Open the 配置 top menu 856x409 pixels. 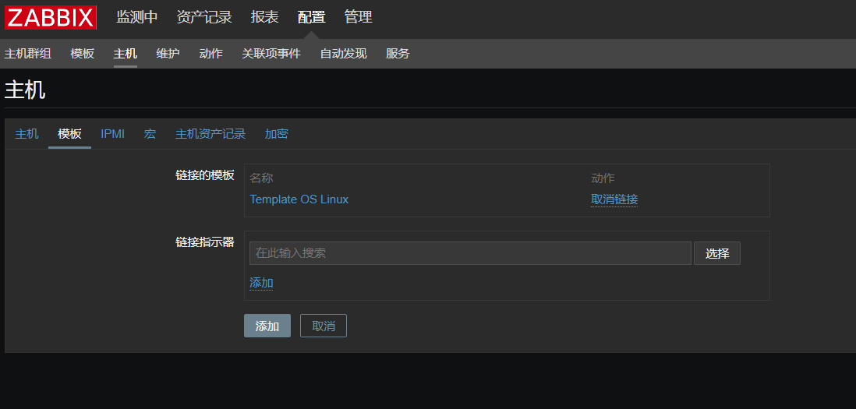click(312, 17)
